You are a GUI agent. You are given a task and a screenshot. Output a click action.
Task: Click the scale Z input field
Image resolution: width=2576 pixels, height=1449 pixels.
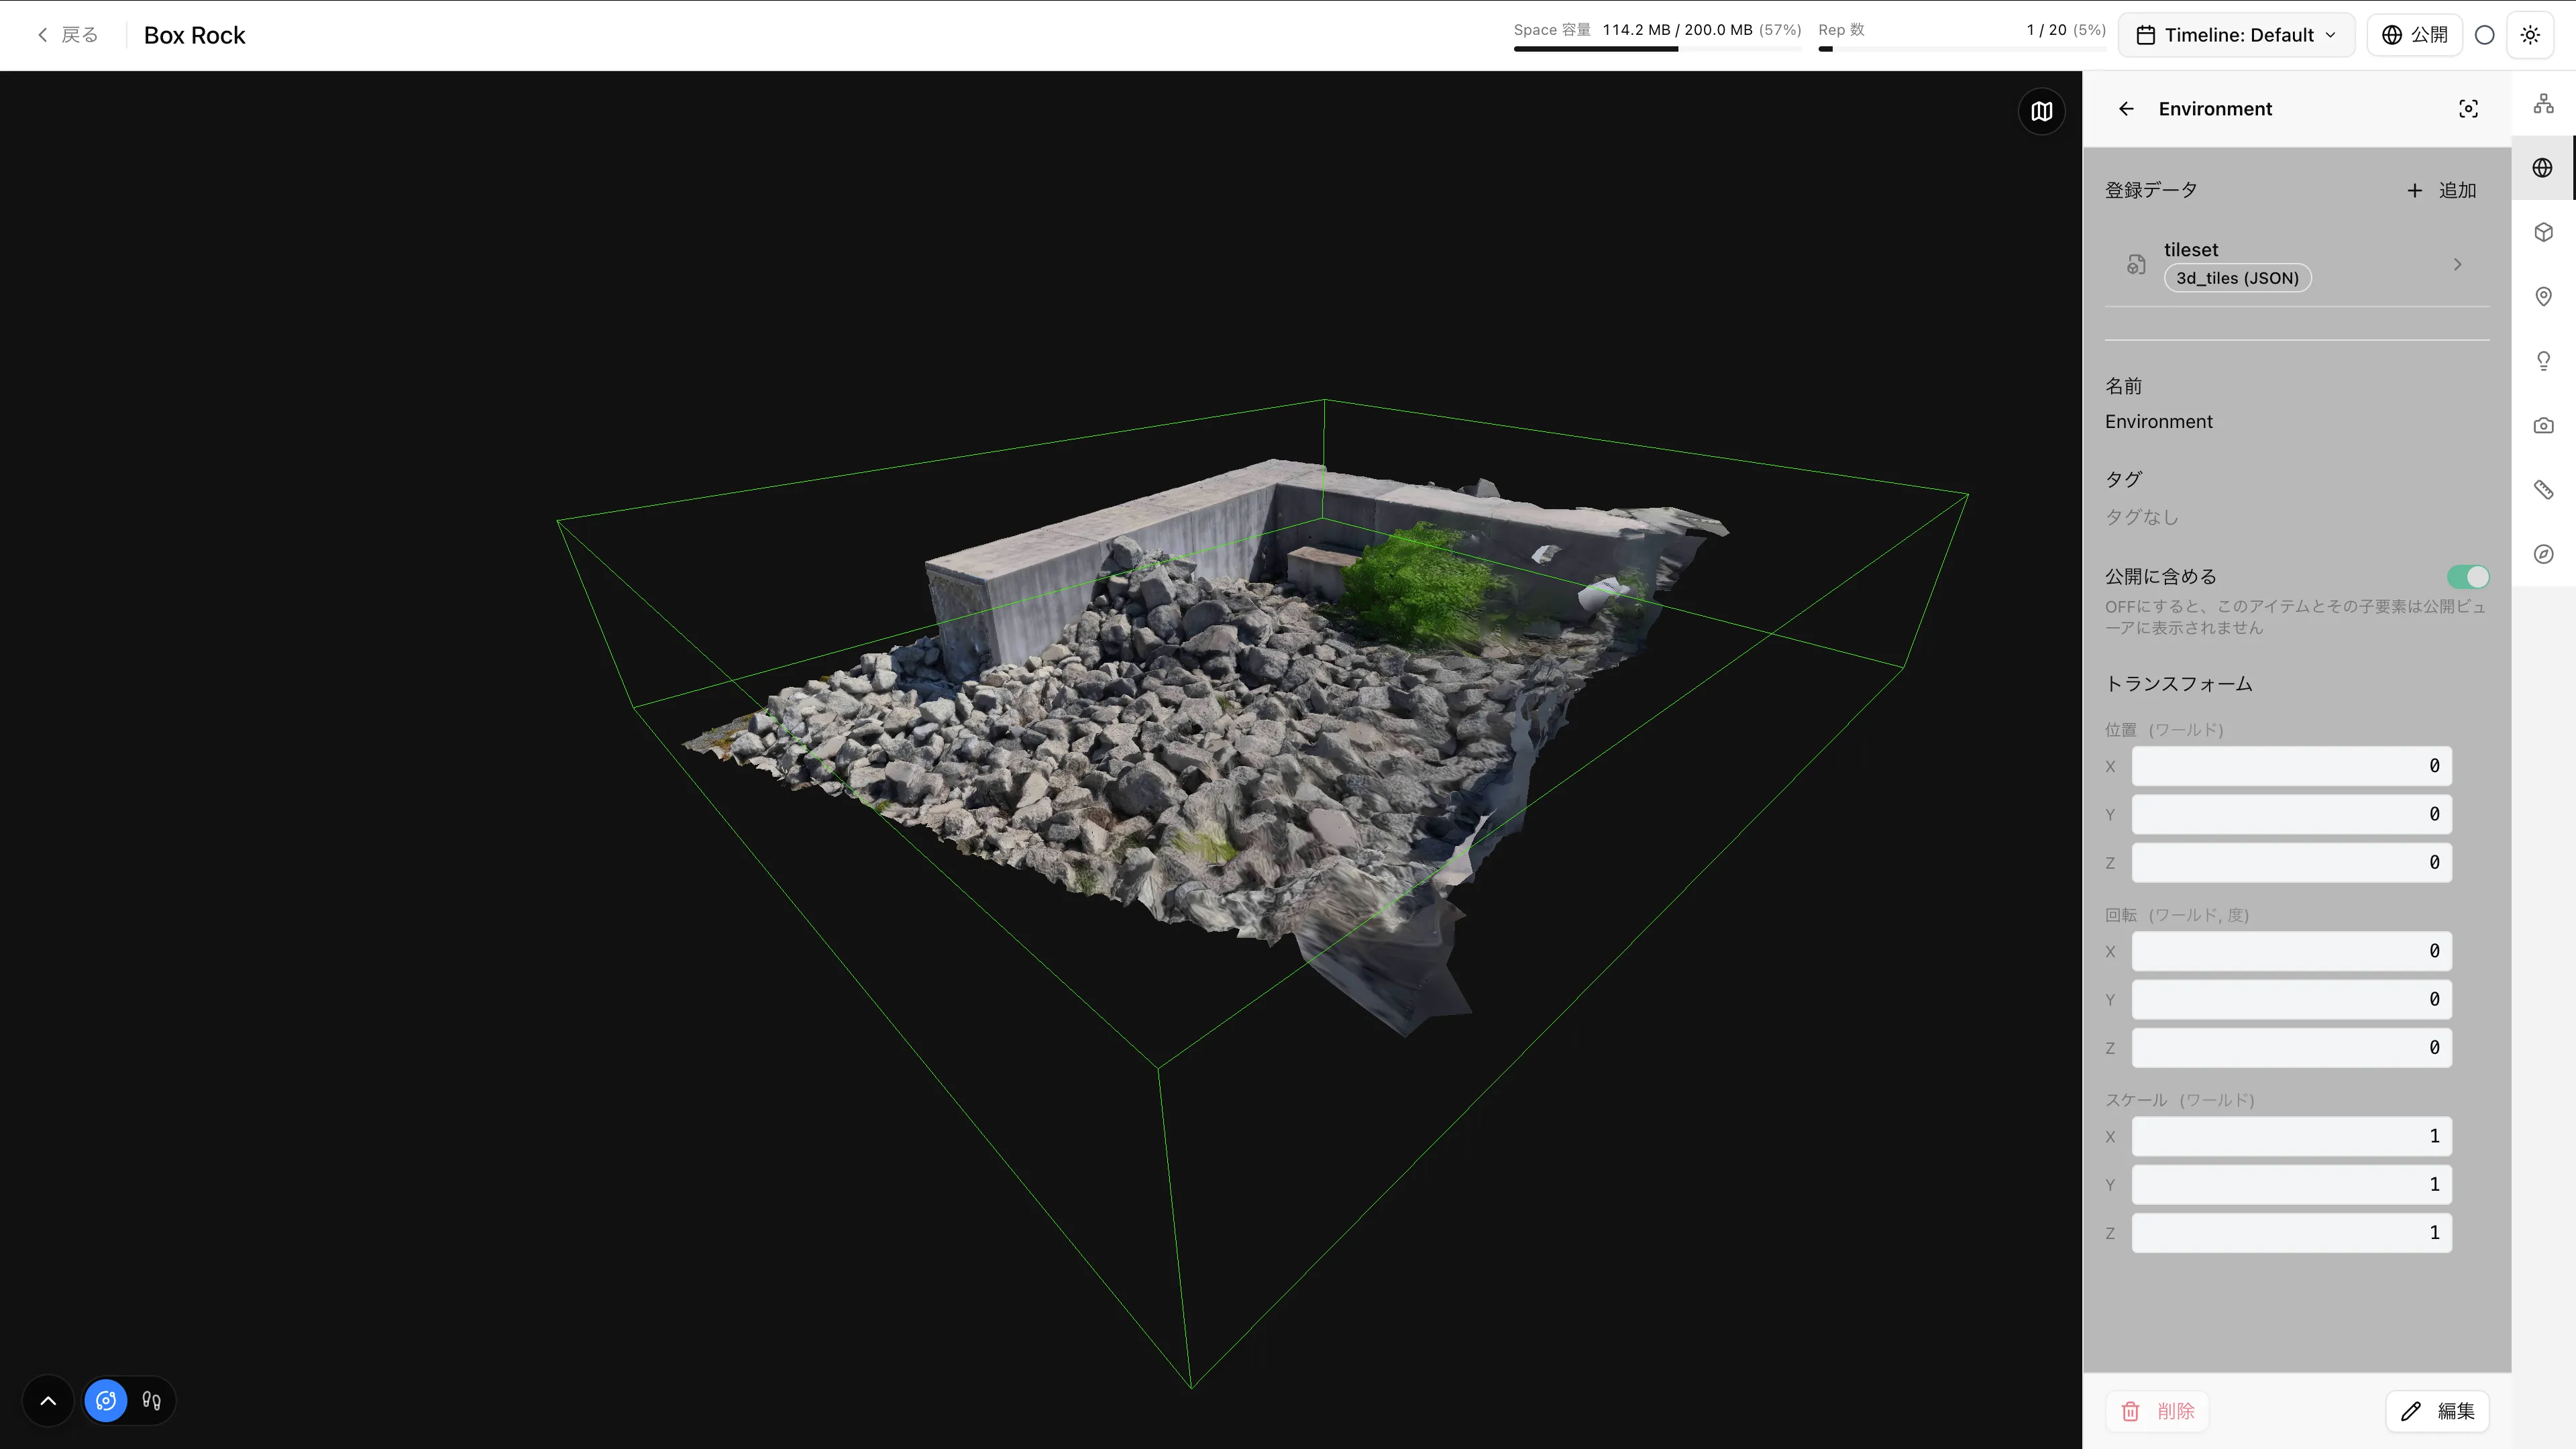point(2291,1232)
